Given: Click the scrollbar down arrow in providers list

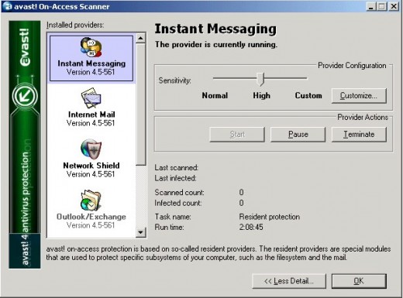Looking at the screenshot, I should 140,232.
